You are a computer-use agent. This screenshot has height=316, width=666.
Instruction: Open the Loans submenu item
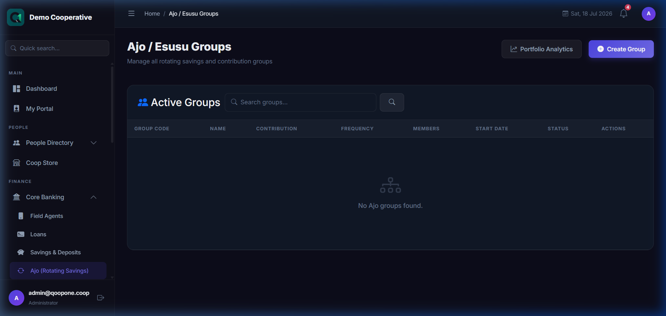(x=58, y=234)
